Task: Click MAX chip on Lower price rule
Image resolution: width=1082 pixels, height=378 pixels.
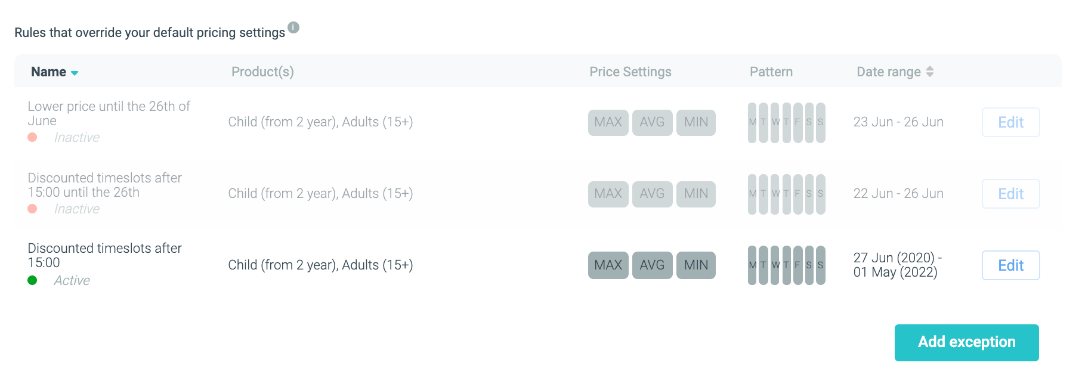Action: click(608, 122)
